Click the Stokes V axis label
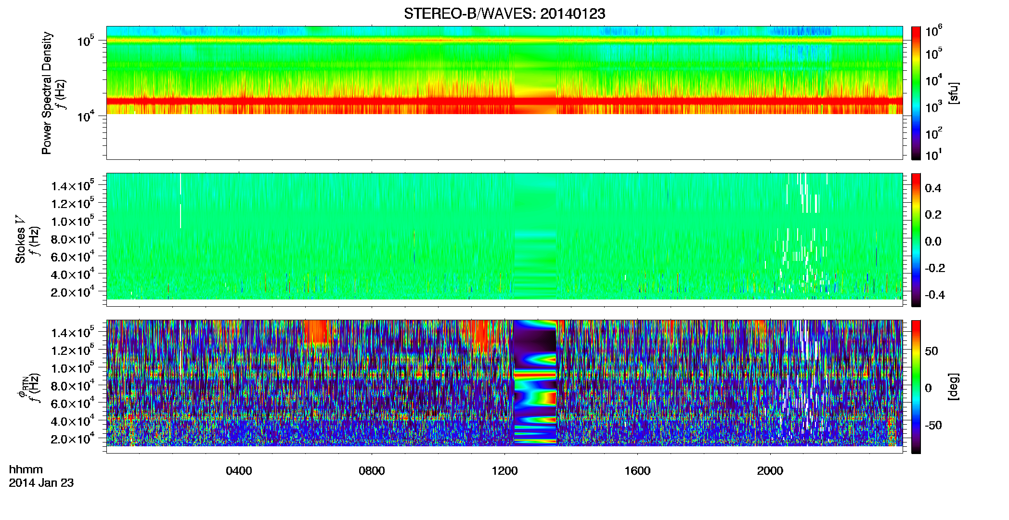1009x520 pixels. click(x=20, y=239)
